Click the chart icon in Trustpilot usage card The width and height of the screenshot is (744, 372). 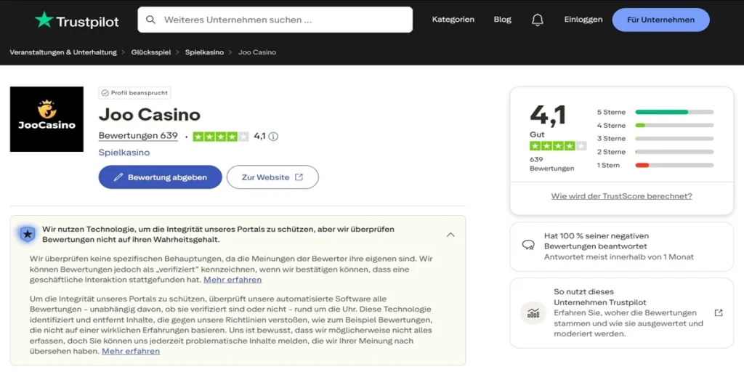(x=533, y=312)
